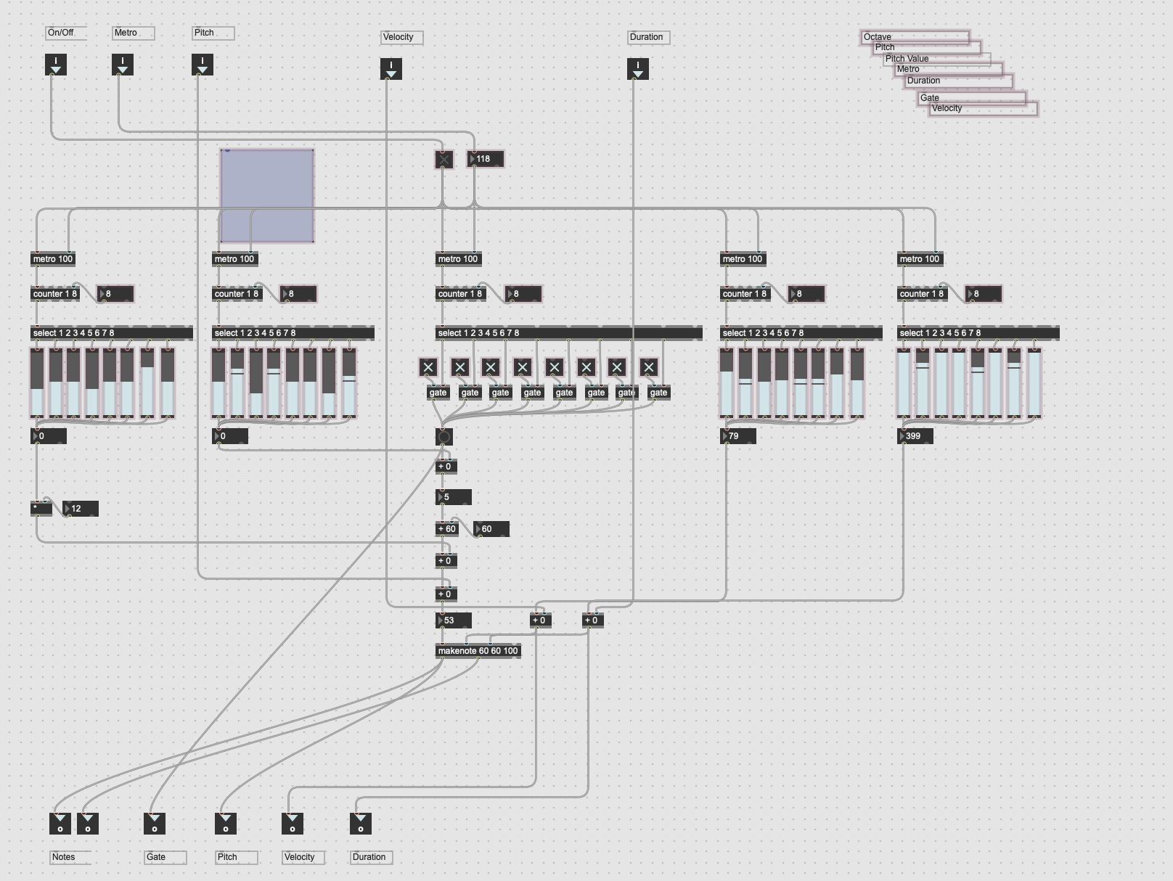Click the '+ 60' object box
Screen dimensions: 1173x881
click(447, 529)
